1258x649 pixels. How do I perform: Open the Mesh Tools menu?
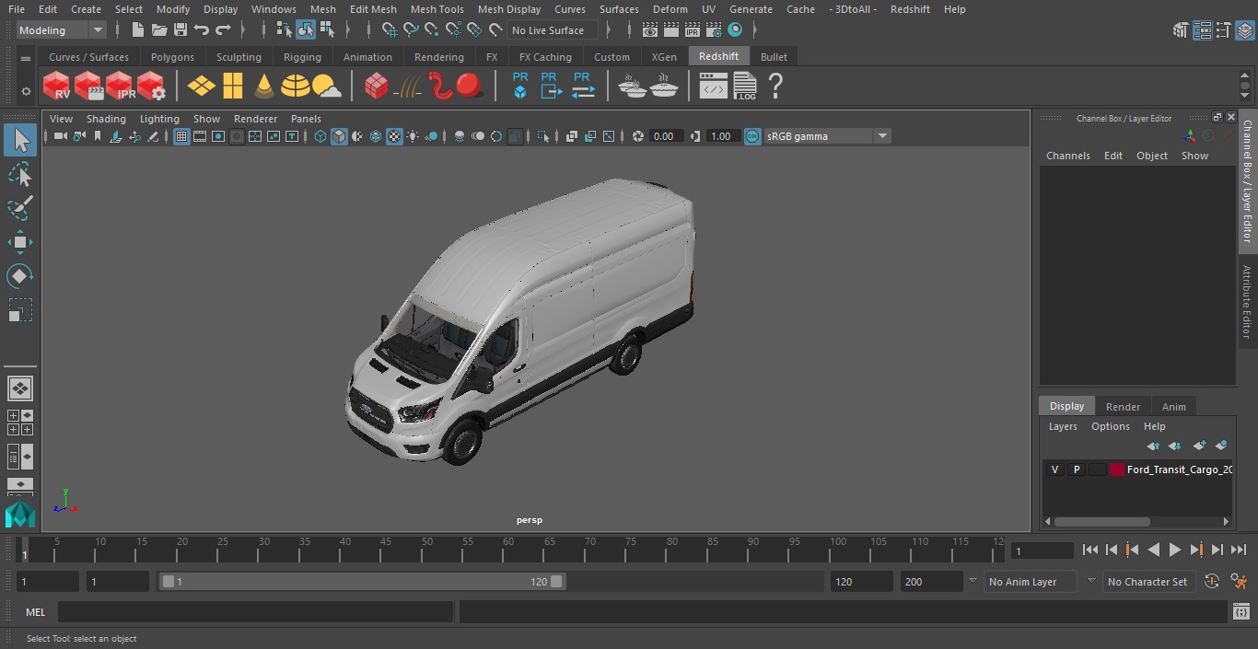click(x=437, y=9)
